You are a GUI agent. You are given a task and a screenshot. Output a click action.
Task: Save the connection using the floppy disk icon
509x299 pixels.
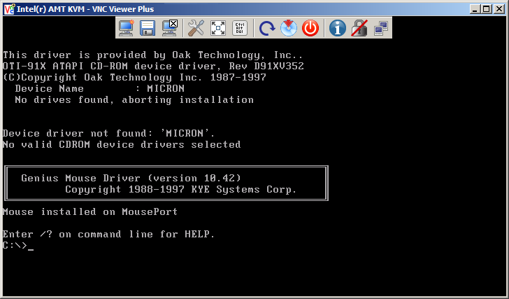click(148, 28)
